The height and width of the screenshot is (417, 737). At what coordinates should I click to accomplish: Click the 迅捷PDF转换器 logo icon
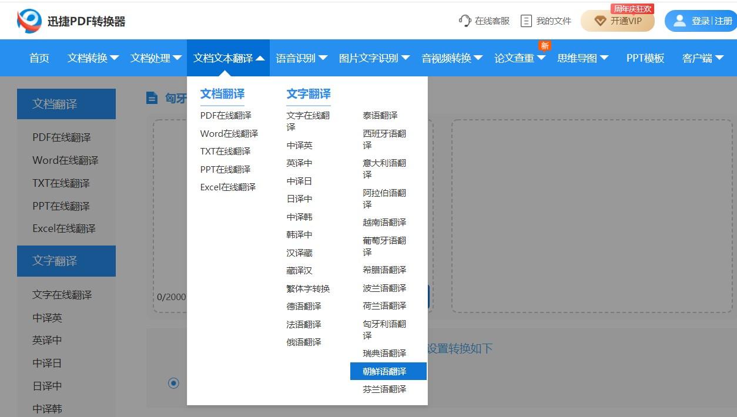coord(29,21)
